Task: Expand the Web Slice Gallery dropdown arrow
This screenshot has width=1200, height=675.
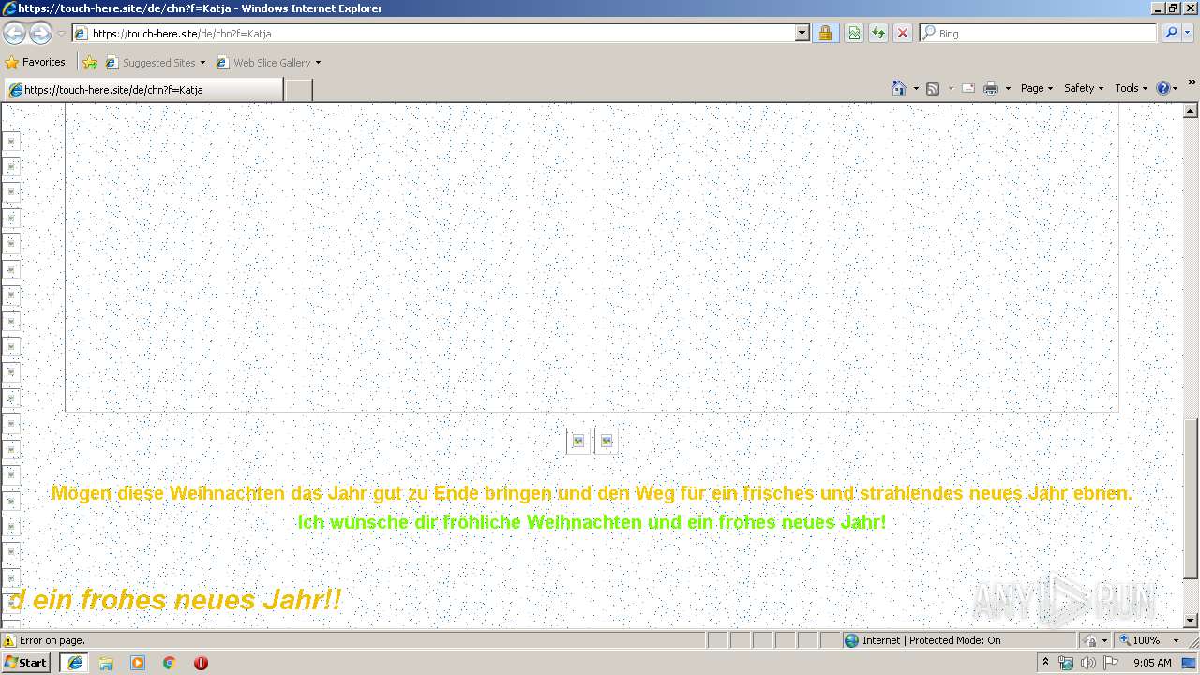Action: [x=318, y=63]
